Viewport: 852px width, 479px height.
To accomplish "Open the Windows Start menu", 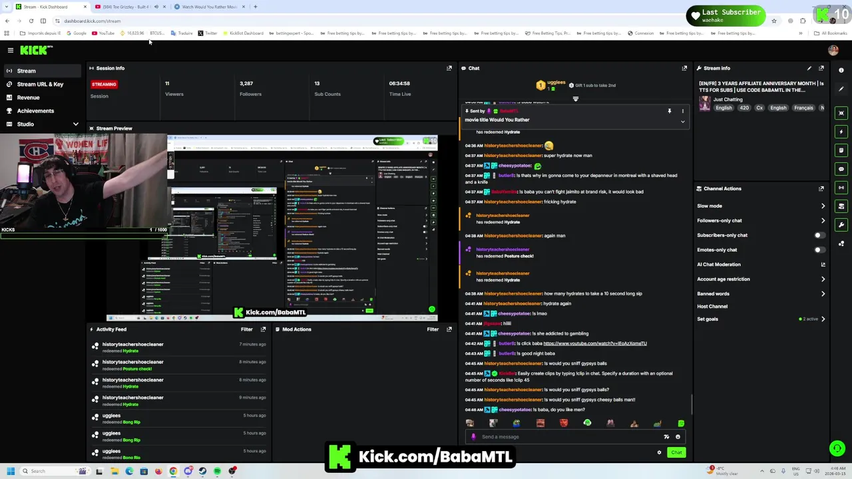I will 11,471.
